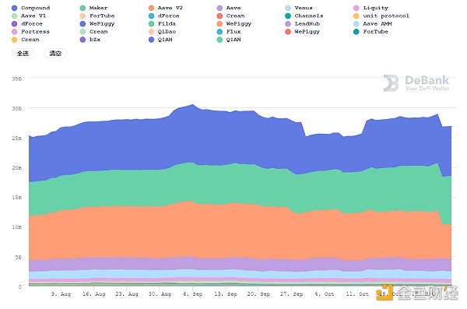The width and height of the screenshot is (467, 309).
Task: Click the orange Aave V2 legend dot
Action: [x=151, y=8]
